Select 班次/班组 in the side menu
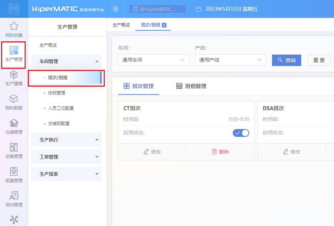Screen dimensions: 334x226 (x=66, y=78)
